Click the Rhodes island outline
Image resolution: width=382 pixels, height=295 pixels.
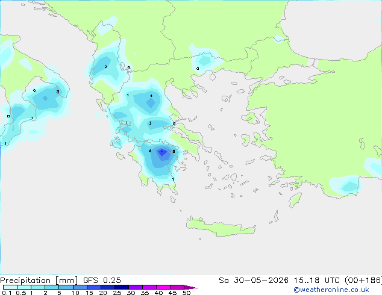coord(295,200)
